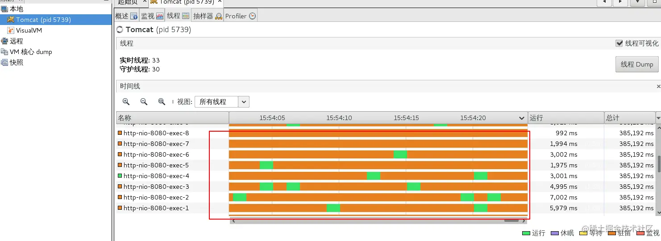Image resolution: width=661 pixels, height=241 pixels.
Task: Click the red 监视 legend swatch
Action: pos(640,233)
